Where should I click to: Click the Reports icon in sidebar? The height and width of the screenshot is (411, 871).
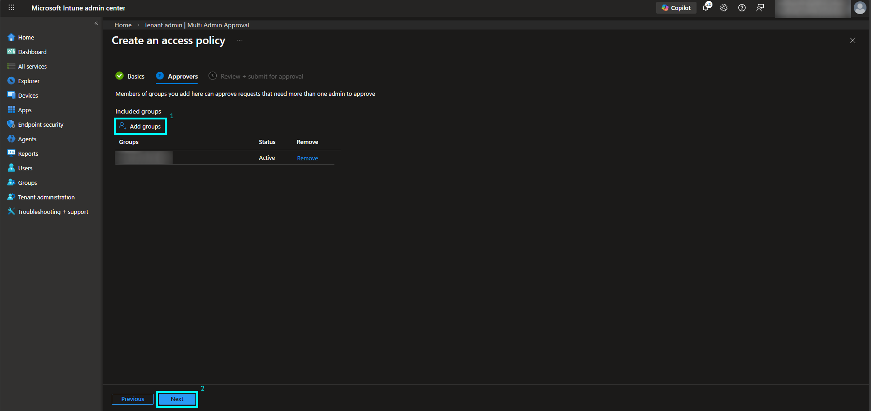(x=11, y=154)
